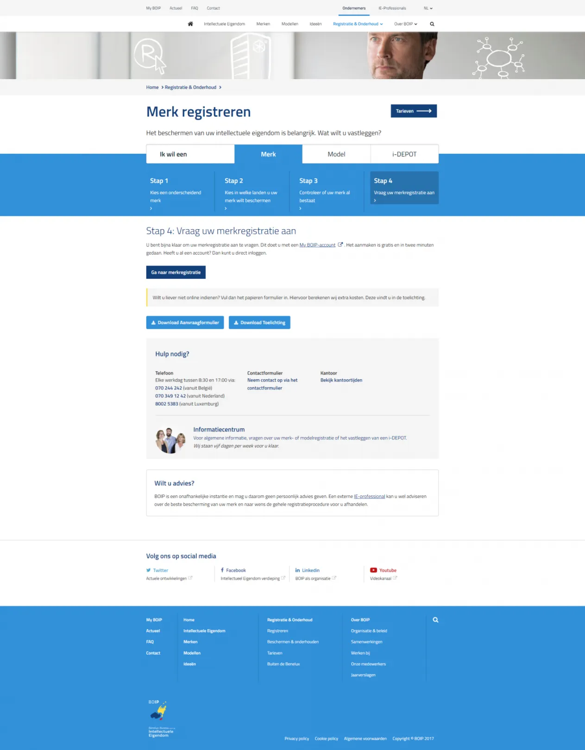Open the My BOIP-account link in the text
This screenshot has height=750, width=585.
pyautogui.click(x=317, y=245)
